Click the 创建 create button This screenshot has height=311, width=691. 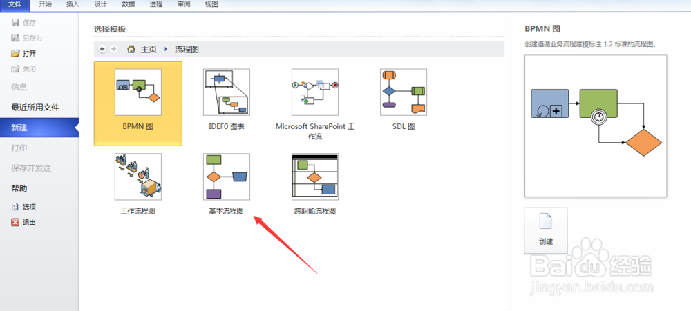click(546, 231)
